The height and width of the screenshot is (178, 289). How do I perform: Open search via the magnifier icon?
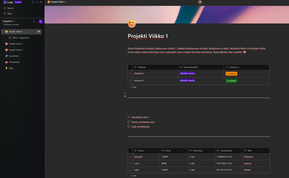pos(37,2)
